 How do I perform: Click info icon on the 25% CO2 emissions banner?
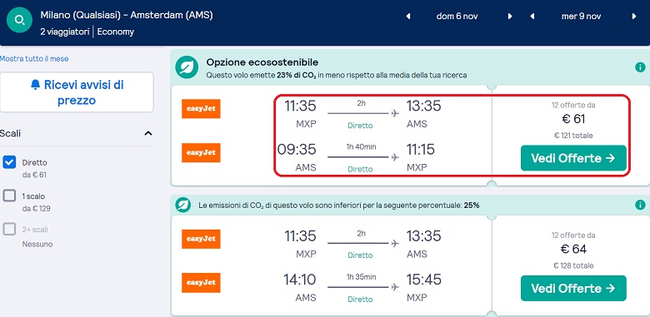coord(640,205)
